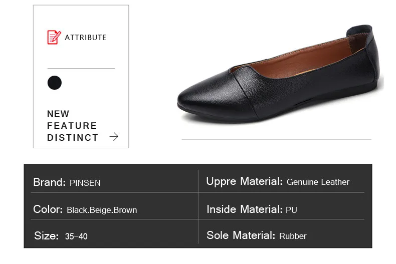Viewport: 396px width, 264px height.
Task: Click the Genuine Leather value text
Action: point(318,182)
